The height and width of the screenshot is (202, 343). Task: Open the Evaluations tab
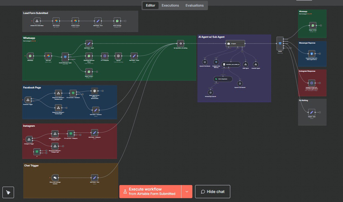coord(195,5)
